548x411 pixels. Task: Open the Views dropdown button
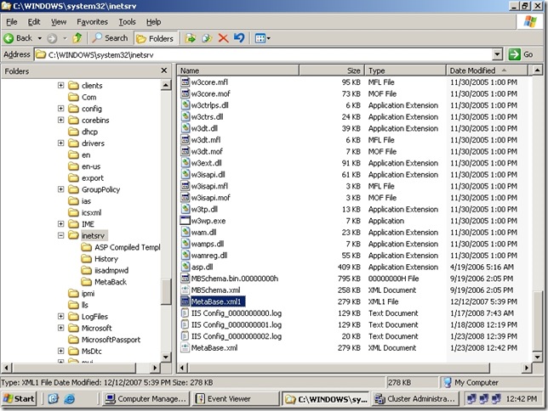(262, 38)
